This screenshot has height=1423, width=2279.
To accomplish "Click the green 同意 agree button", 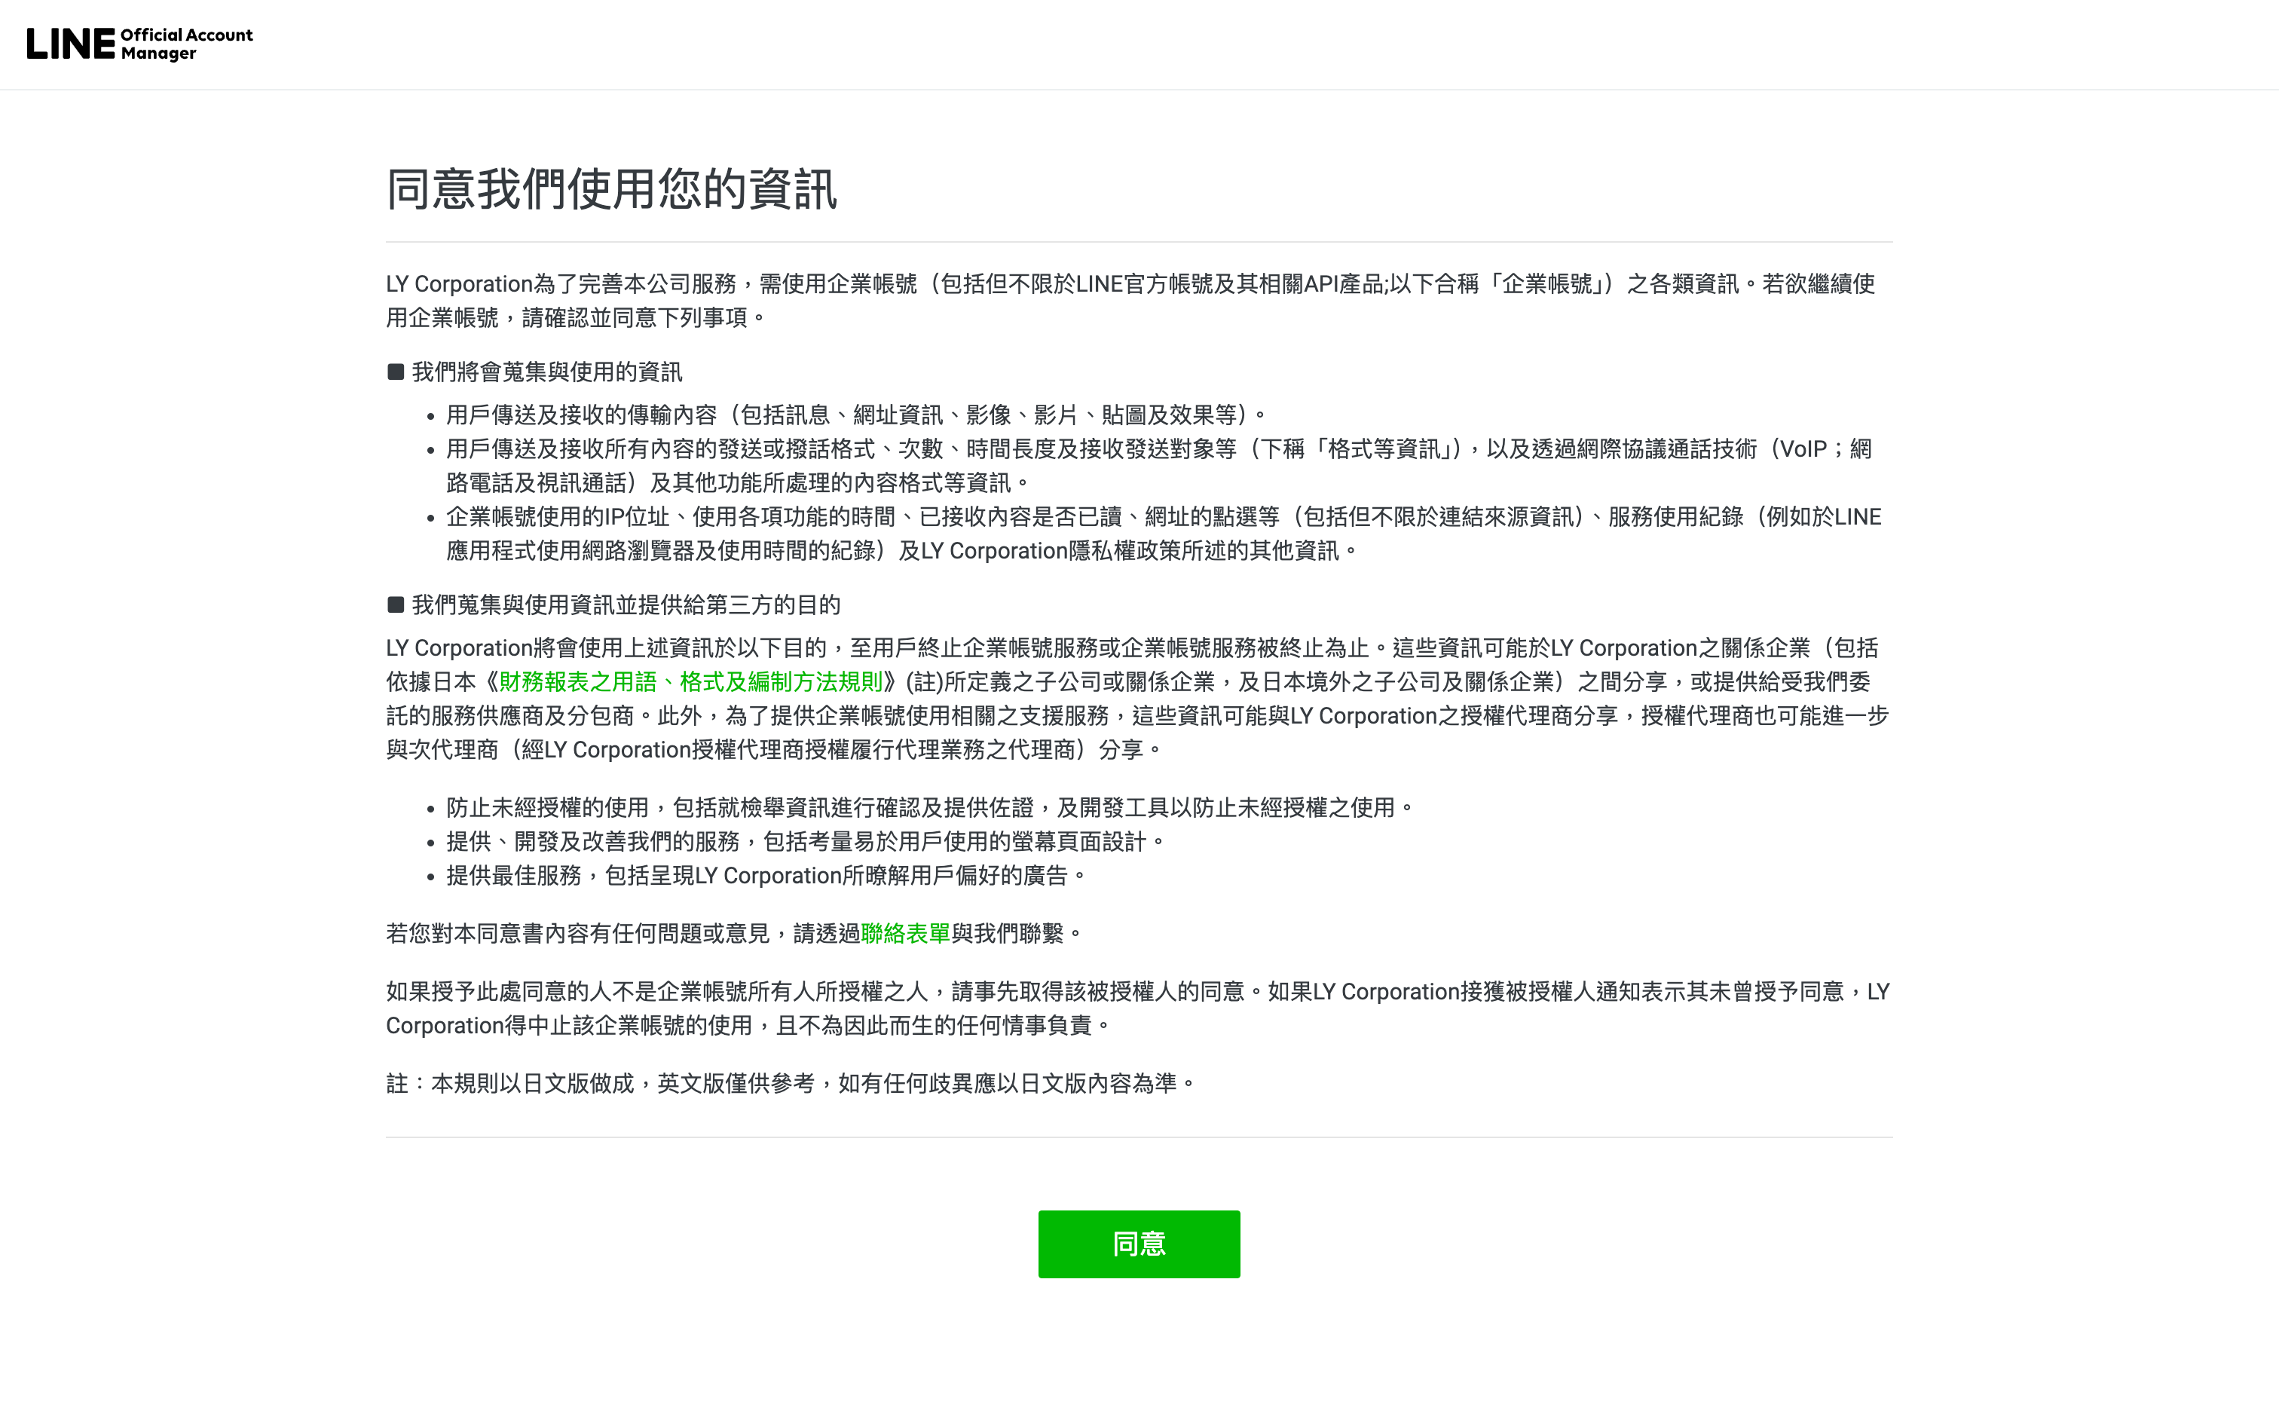I will (x=1139, y=1244).
